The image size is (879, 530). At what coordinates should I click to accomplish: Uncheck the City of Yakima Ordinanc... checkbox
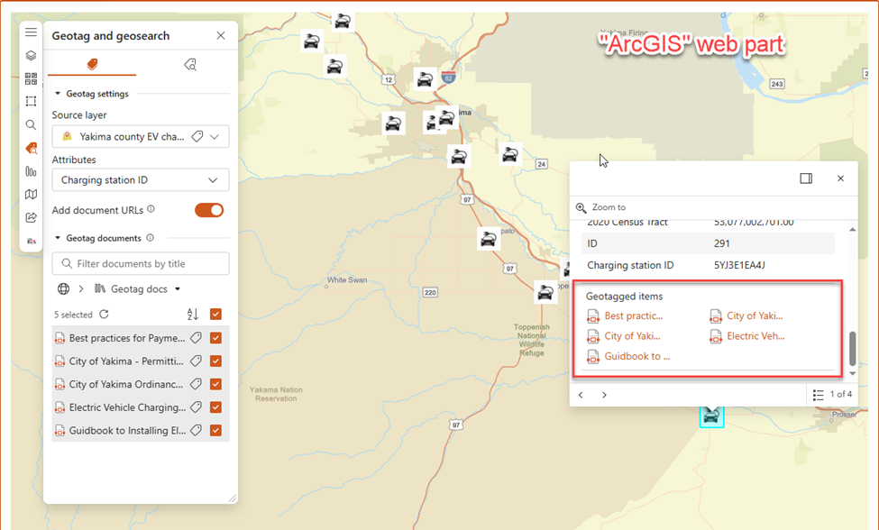tap(215, 384)
